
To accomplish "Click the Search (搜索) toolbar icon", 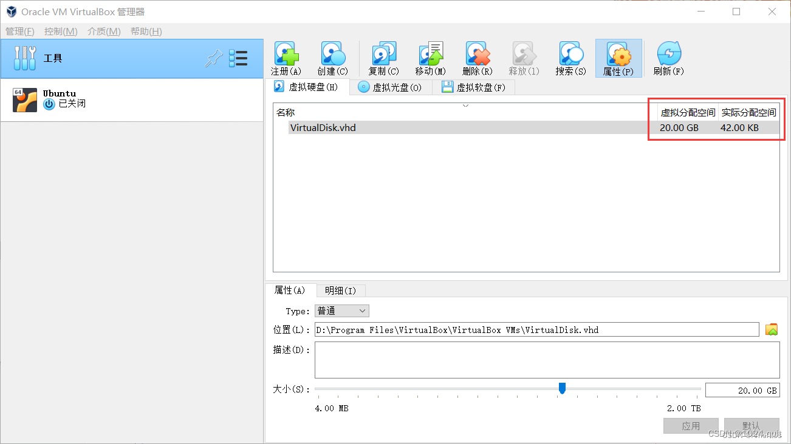I will 571,54.
